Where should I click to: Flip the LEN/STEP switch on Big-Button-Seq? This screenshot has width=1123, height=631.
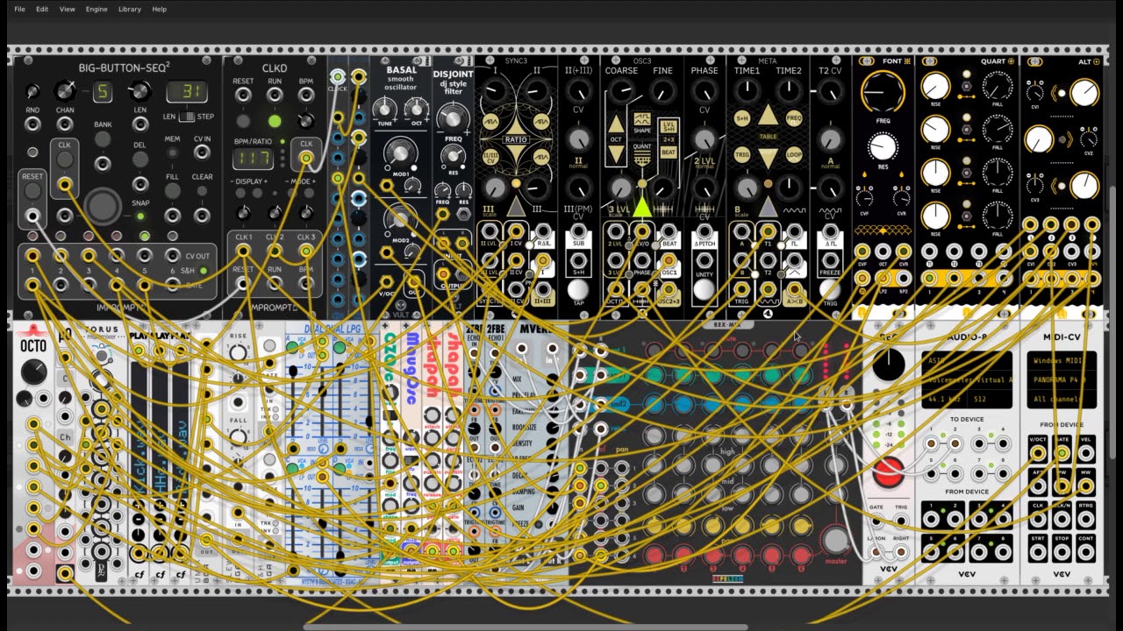point(186,117)
